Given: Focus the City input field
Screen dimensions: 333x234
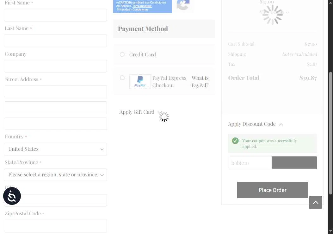Looking at the screenshot, I should (56, 200).
